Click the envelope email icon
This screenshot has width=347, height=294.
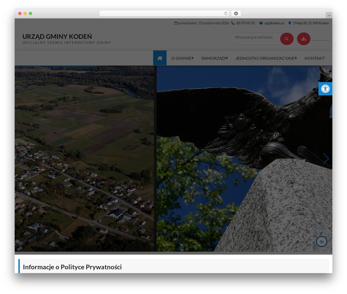coord(261,23)
